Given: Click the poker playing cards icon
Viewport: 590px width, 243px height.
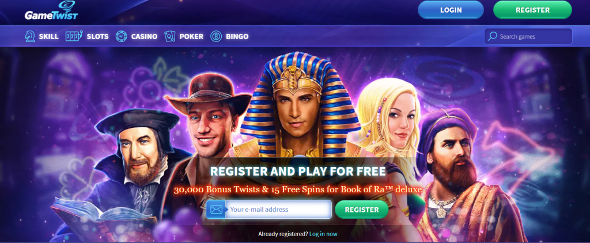Looking at the screenshot, I should point(169,36).
